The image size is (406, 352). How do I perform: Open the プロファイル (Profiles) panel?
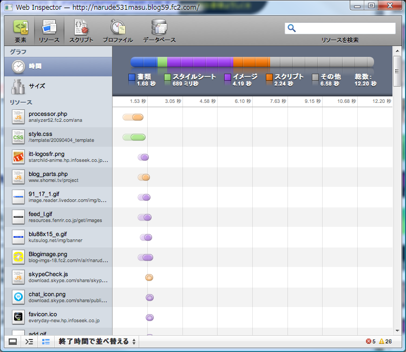(118, 30)
